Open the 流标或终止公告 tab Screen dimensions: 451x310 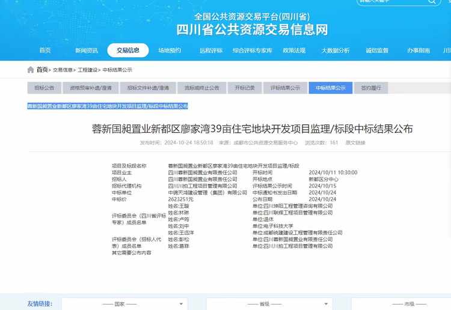click(x=202, y=88)
